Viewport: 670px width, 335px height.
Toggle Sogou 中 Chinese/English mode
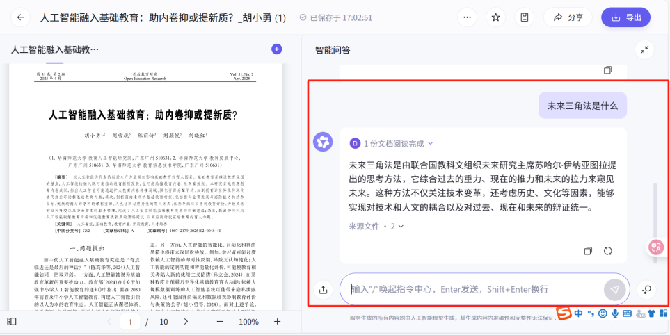click(x=579, y=313)
